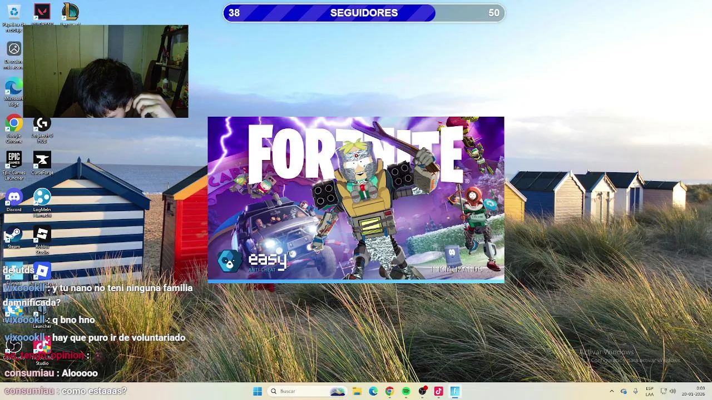The height and width of the screenshot is (400, 712).
Task: Switch to OBS Studio in the taskbar
Action: click(422, 391)
